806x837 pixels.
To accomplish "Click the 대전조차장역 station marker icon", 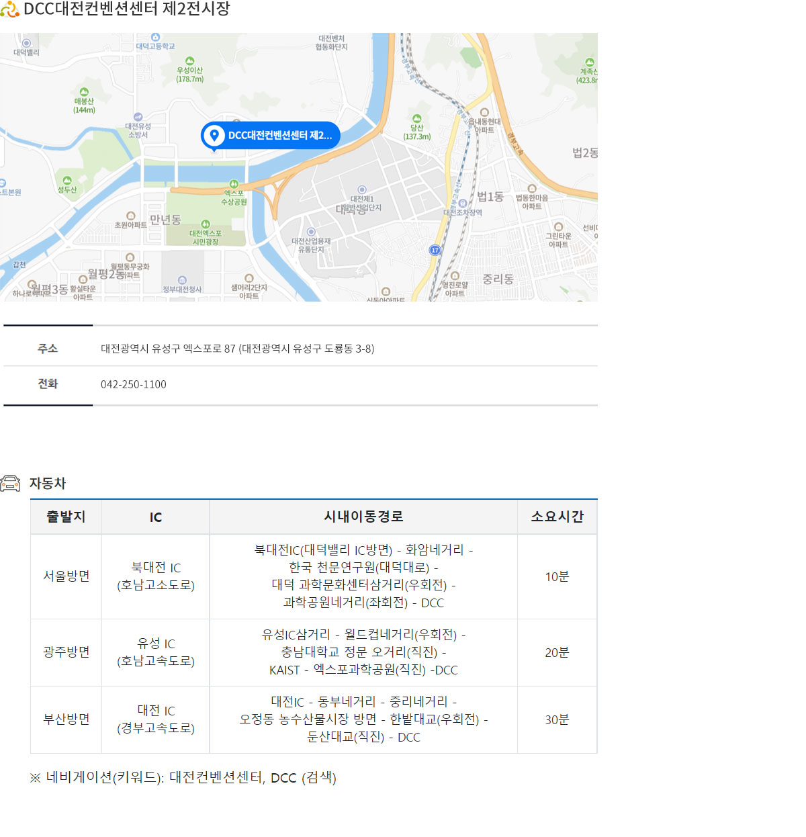I will point(463,204).
